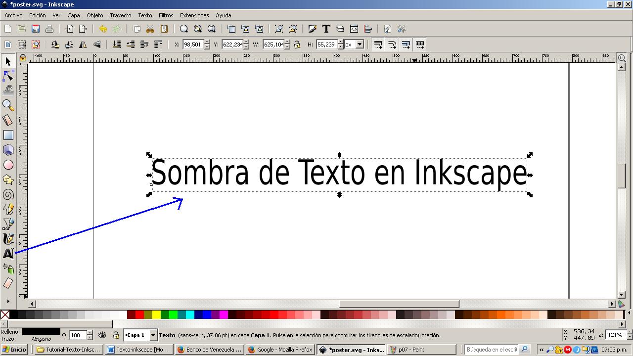633x356 pixels.
Task: Pick the Eraser tool
Action: click(x=8, y=283)
